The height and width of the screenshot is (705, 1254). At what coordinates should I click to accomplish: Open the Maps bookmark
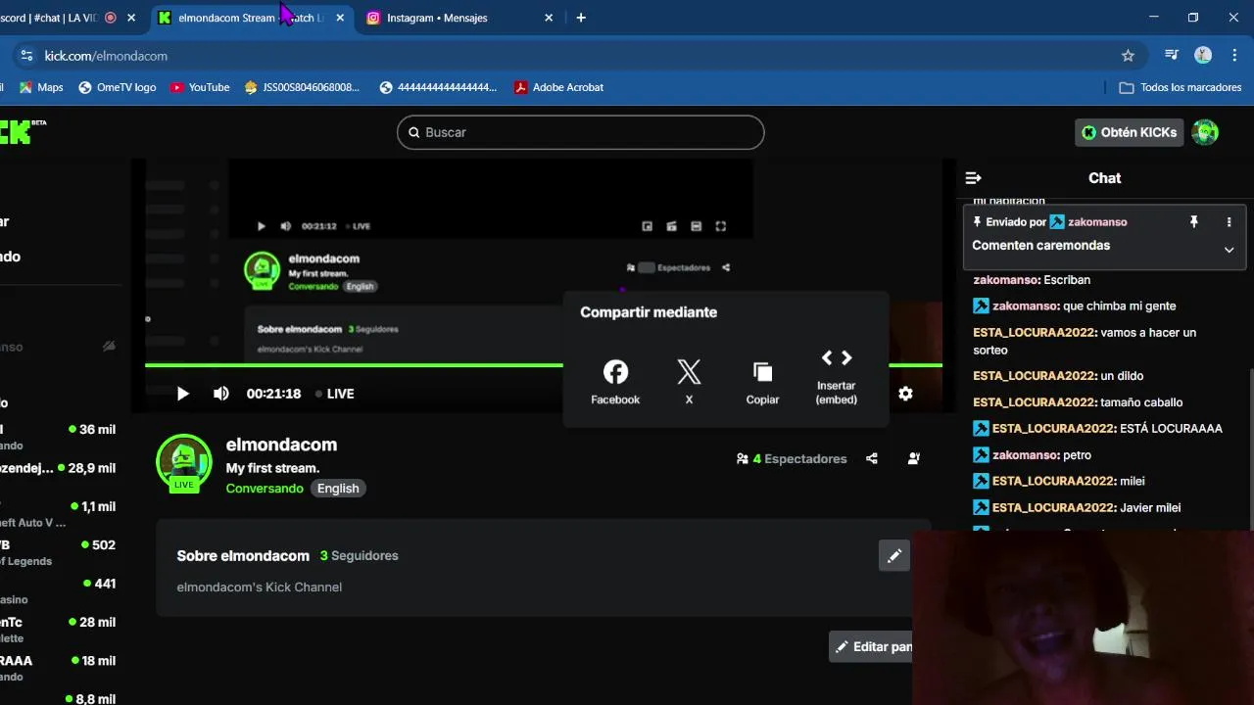click(41, 87)
